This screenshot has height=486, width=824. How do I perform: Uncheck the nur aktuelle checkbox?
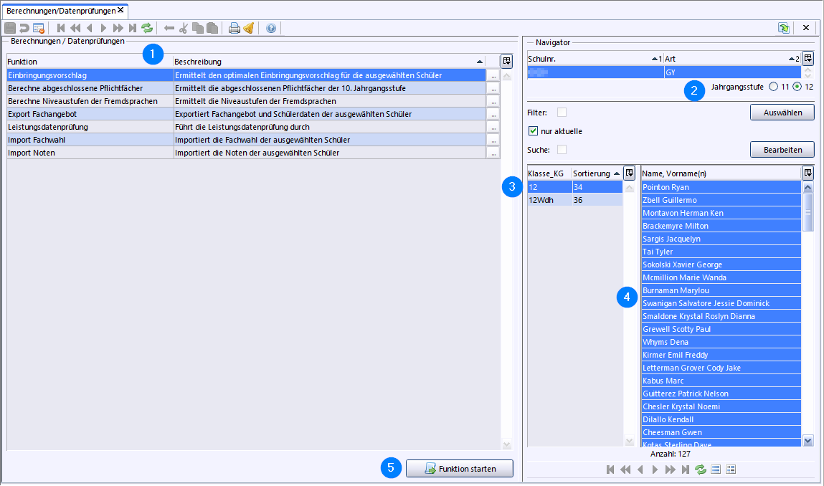click(533, 131)
